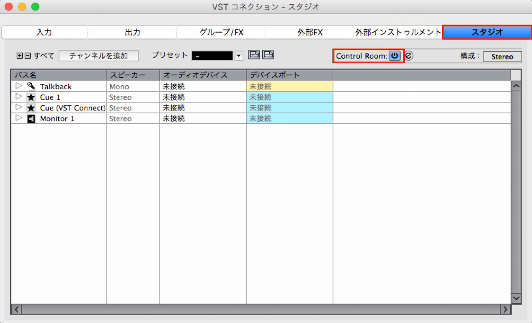Click the スピーカー column header
Image resolution: width=532 pixels, height=323 pixels.
[x=133, y=75]
